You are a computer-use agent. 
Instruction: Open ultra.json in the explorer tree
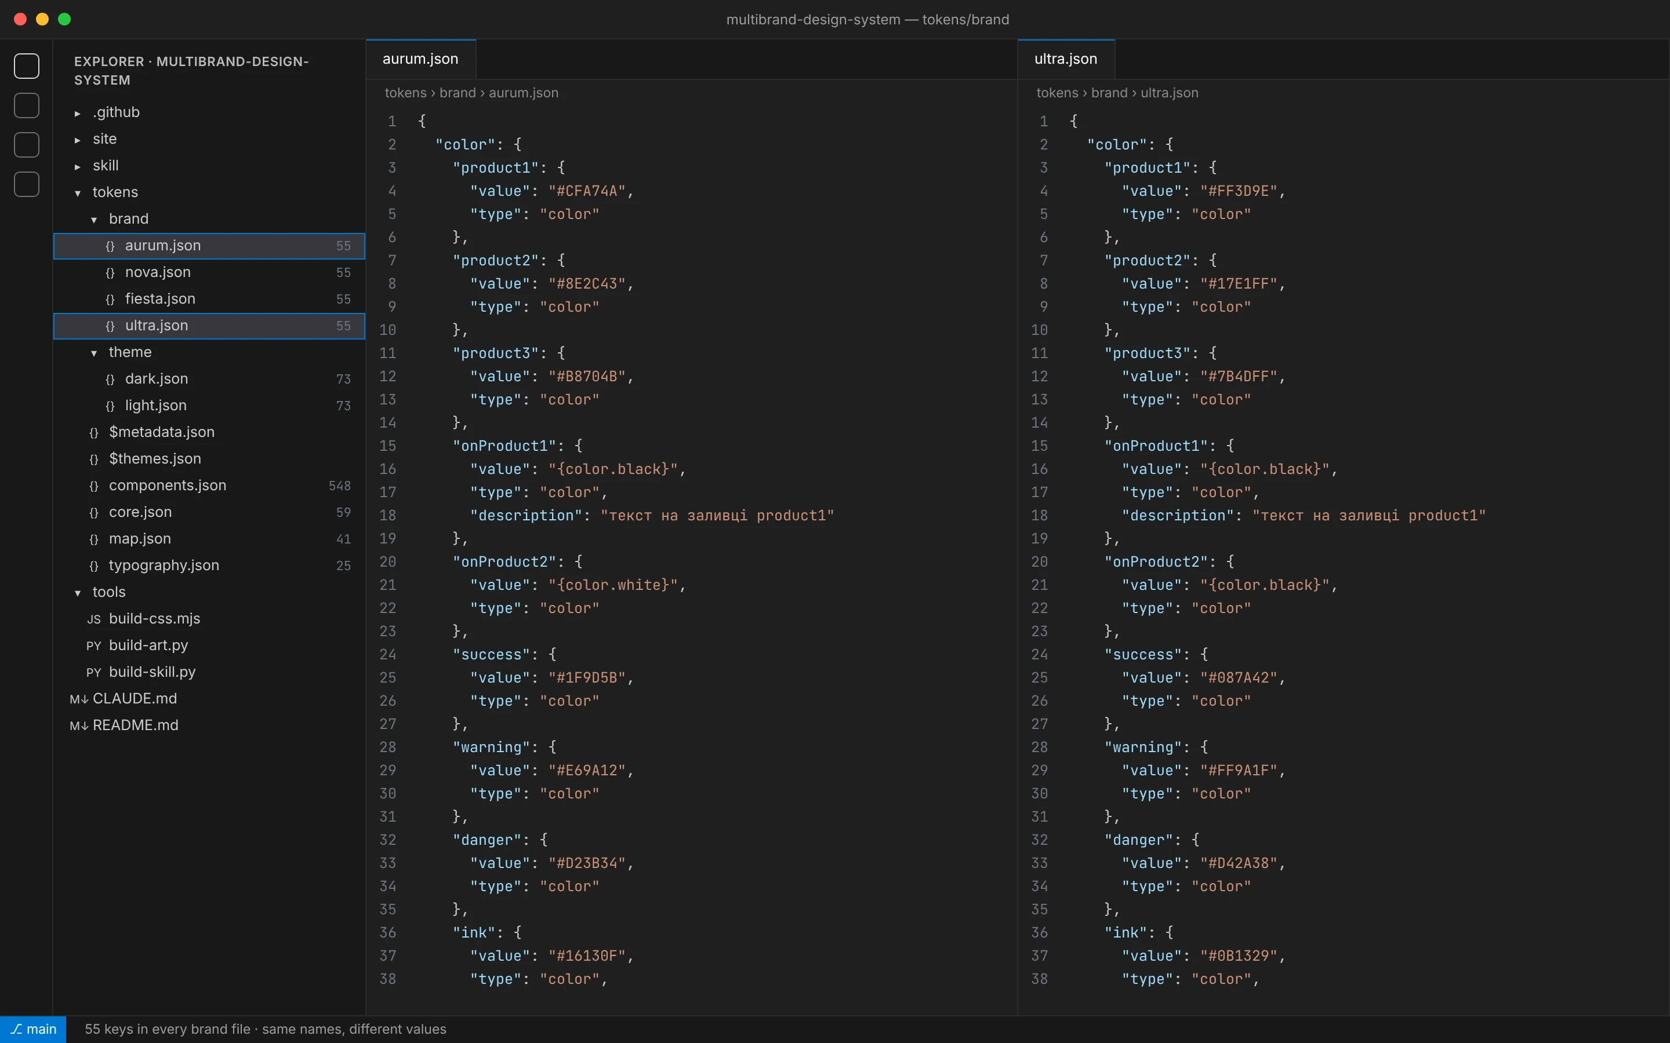coord(209,326)
